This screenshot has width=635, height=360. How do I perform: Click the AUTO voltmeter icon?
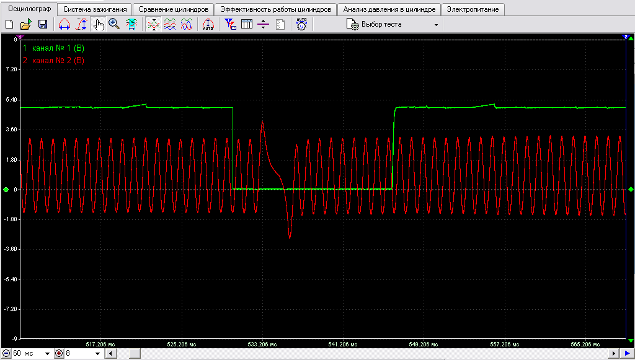(301, 25)
